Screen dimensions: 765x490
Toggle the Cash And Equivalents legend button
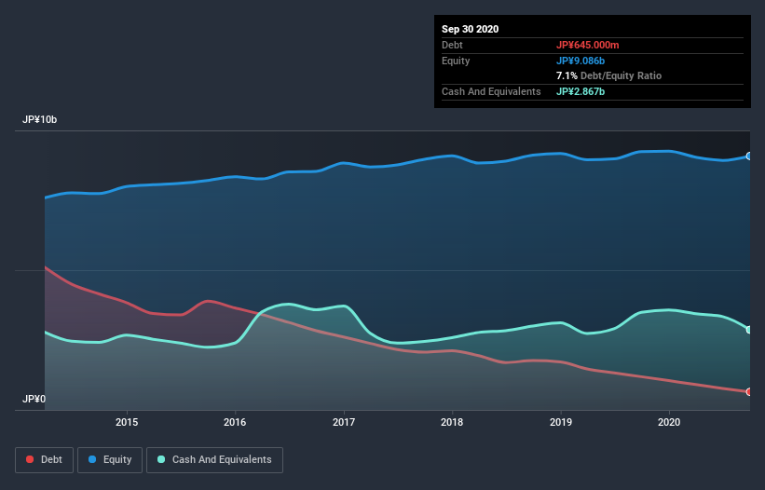pos(214,460)
